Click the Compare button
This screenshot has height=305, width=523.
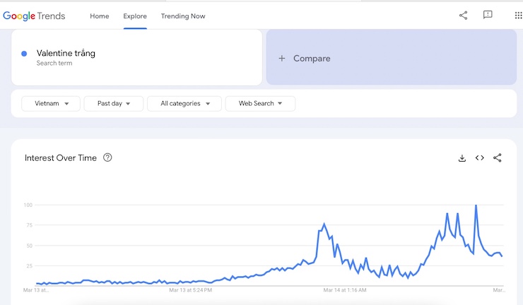coord(305,59)
